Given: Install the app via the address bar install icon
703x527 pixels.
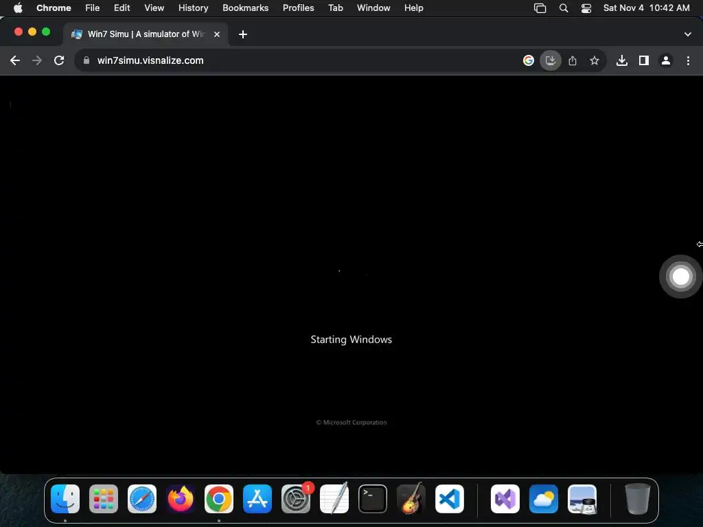Looking at the screenshot, I should [551, 60].
